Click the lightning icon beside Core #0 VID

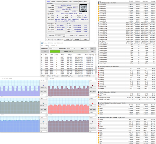98,5
